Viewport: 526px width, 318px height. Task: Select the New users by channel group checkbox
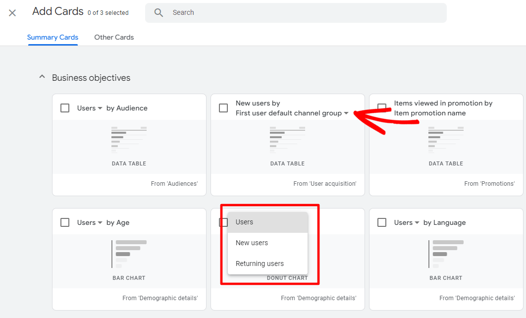tap(223, 107)
